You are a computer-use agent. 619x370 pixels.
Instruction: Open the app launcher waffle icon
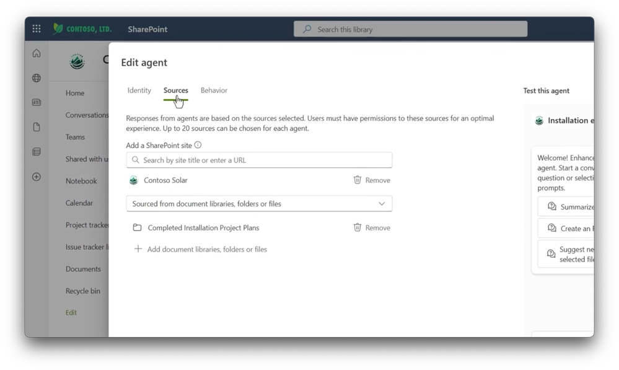pos(37,29)
